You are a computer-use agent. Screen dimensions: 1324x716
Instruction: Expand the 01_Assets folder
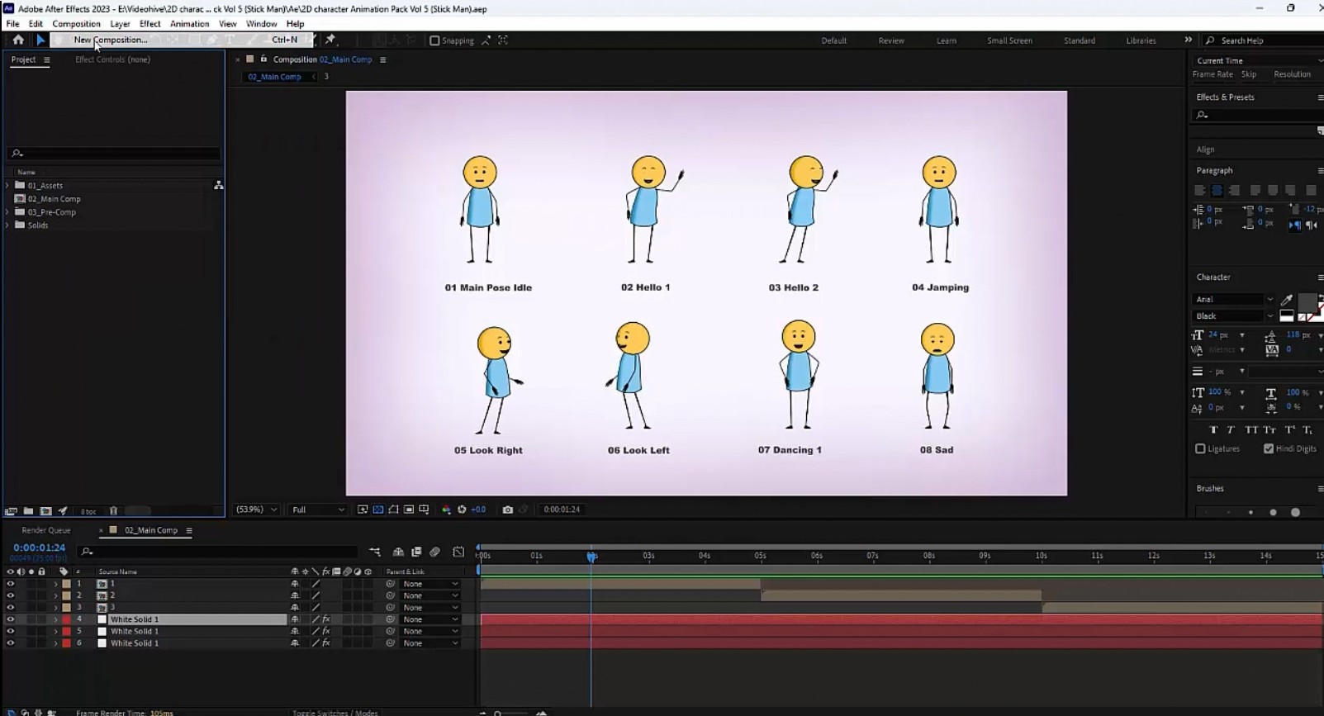[8, 186]
